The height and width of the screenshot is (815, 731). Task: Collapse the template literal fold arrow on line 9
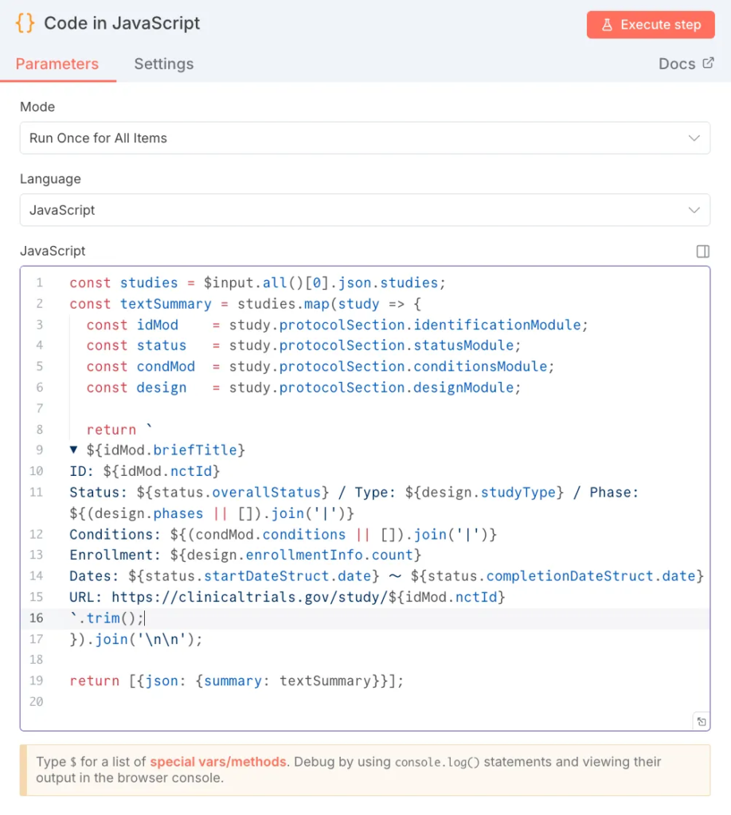[x=73, y=449]
